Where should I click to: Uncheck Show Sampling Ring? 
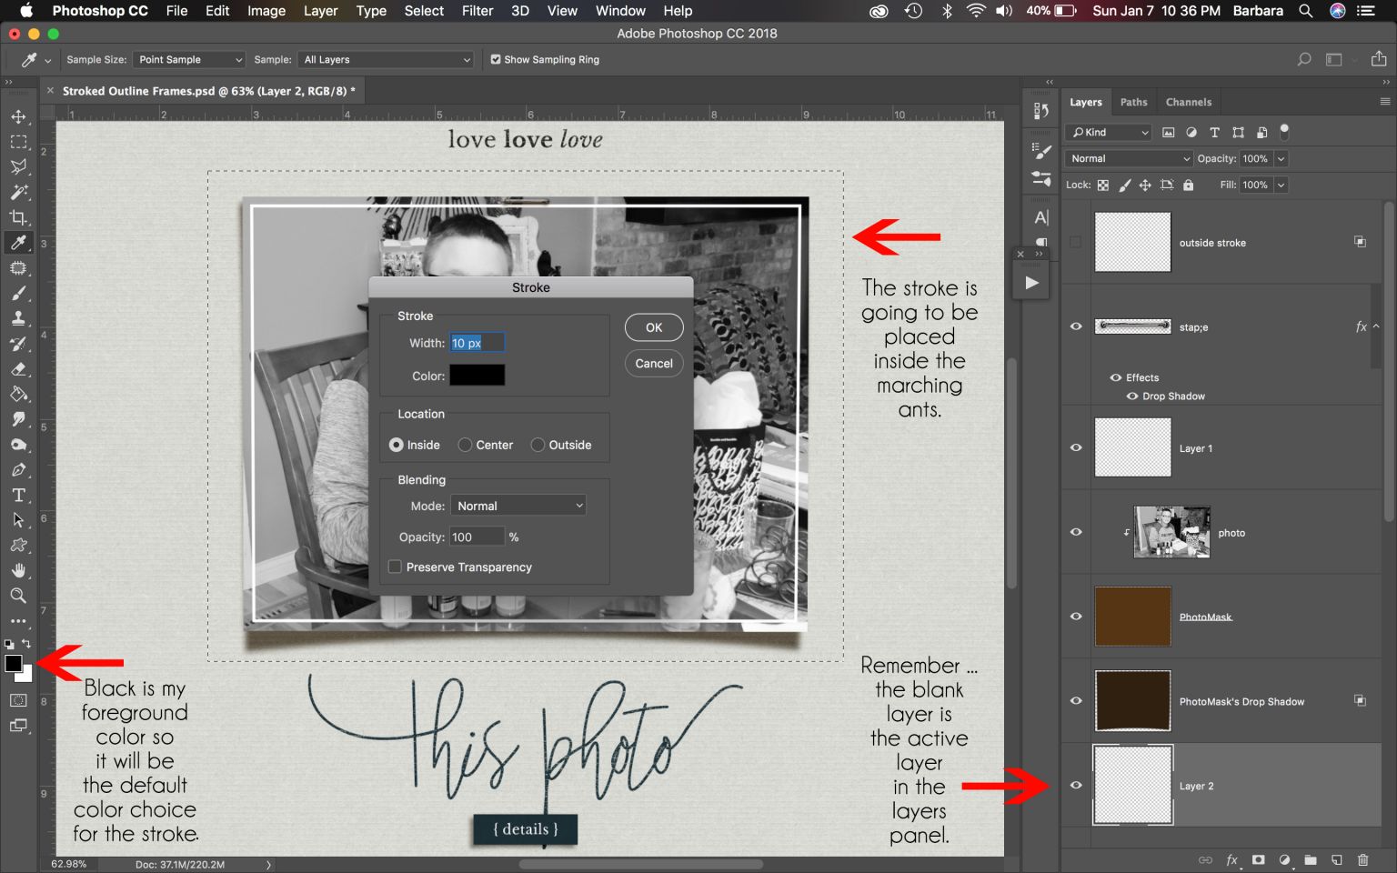coord(496,59)
